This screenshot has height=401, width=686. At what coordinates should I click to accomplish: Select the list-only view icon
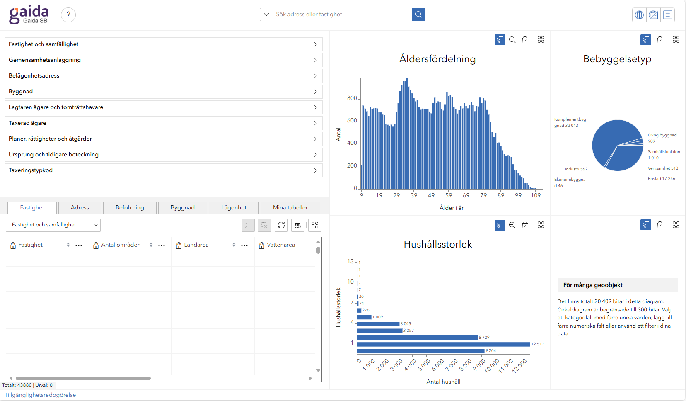667,15
